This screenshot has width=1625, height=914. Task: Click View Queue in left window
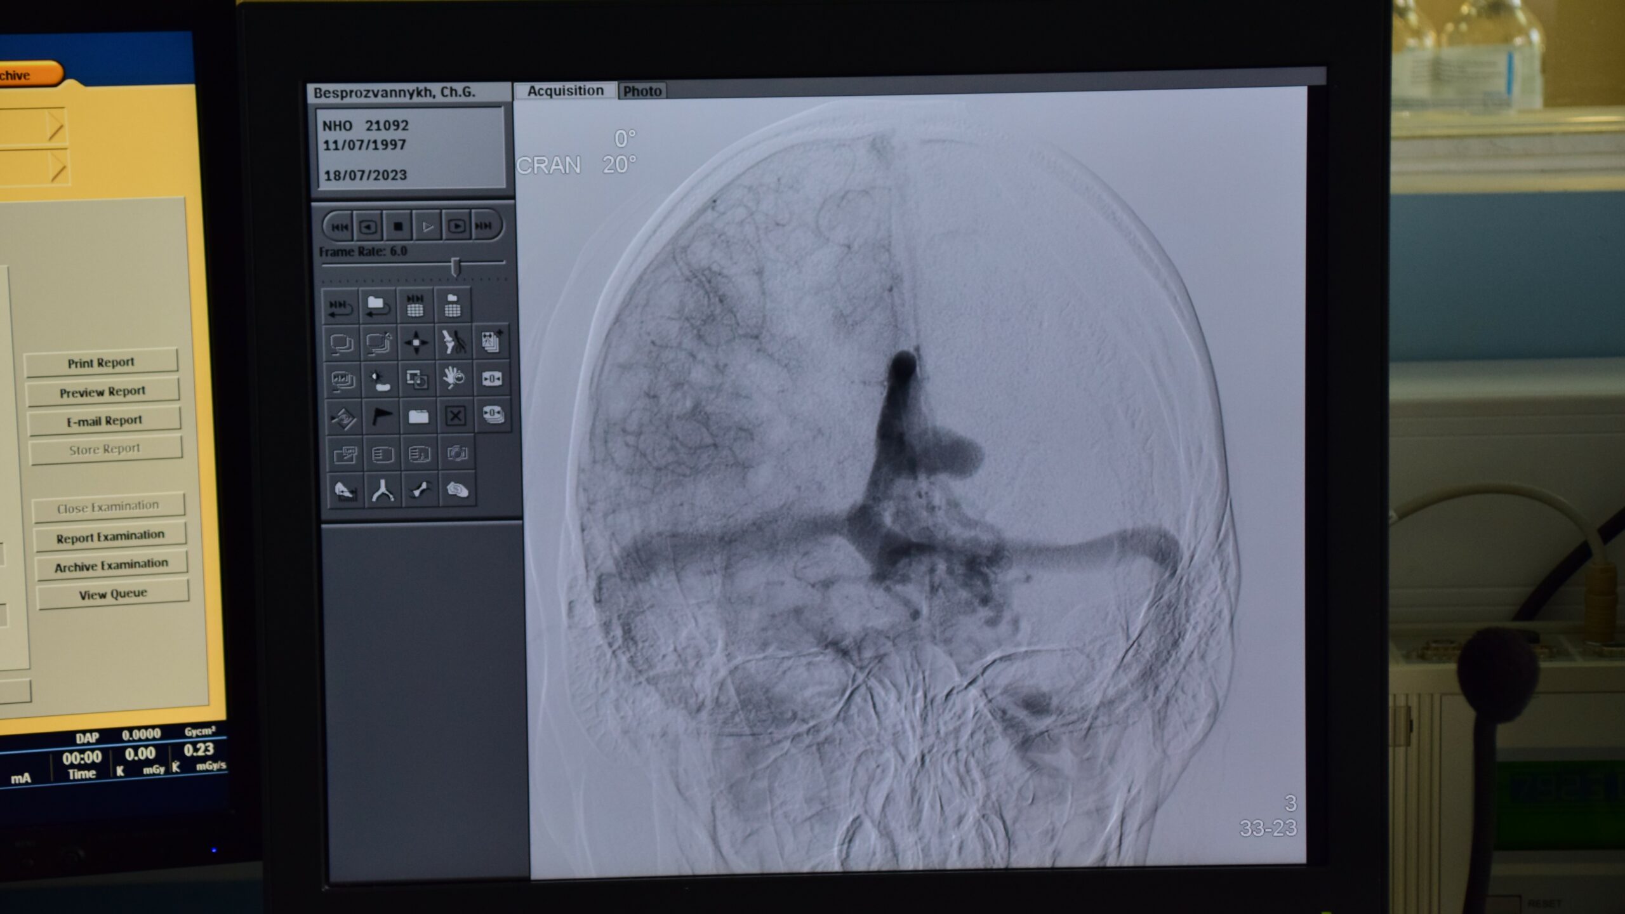point(113,594)
